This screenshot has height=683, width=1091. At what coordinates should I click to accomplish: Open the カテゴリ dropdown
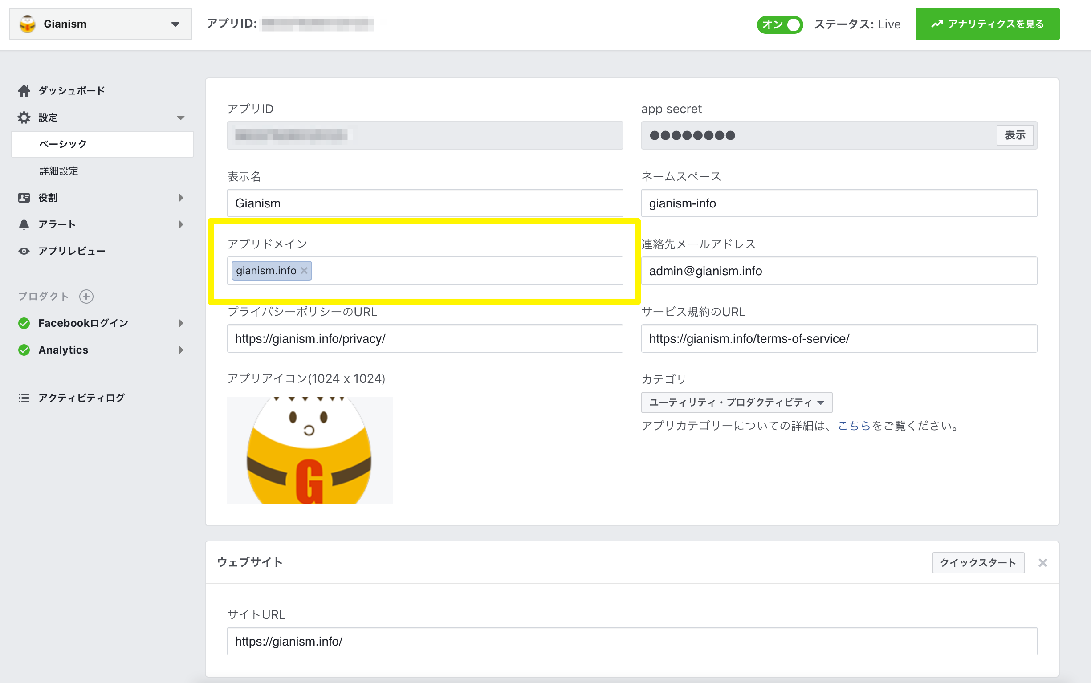(x=737, y=402)
